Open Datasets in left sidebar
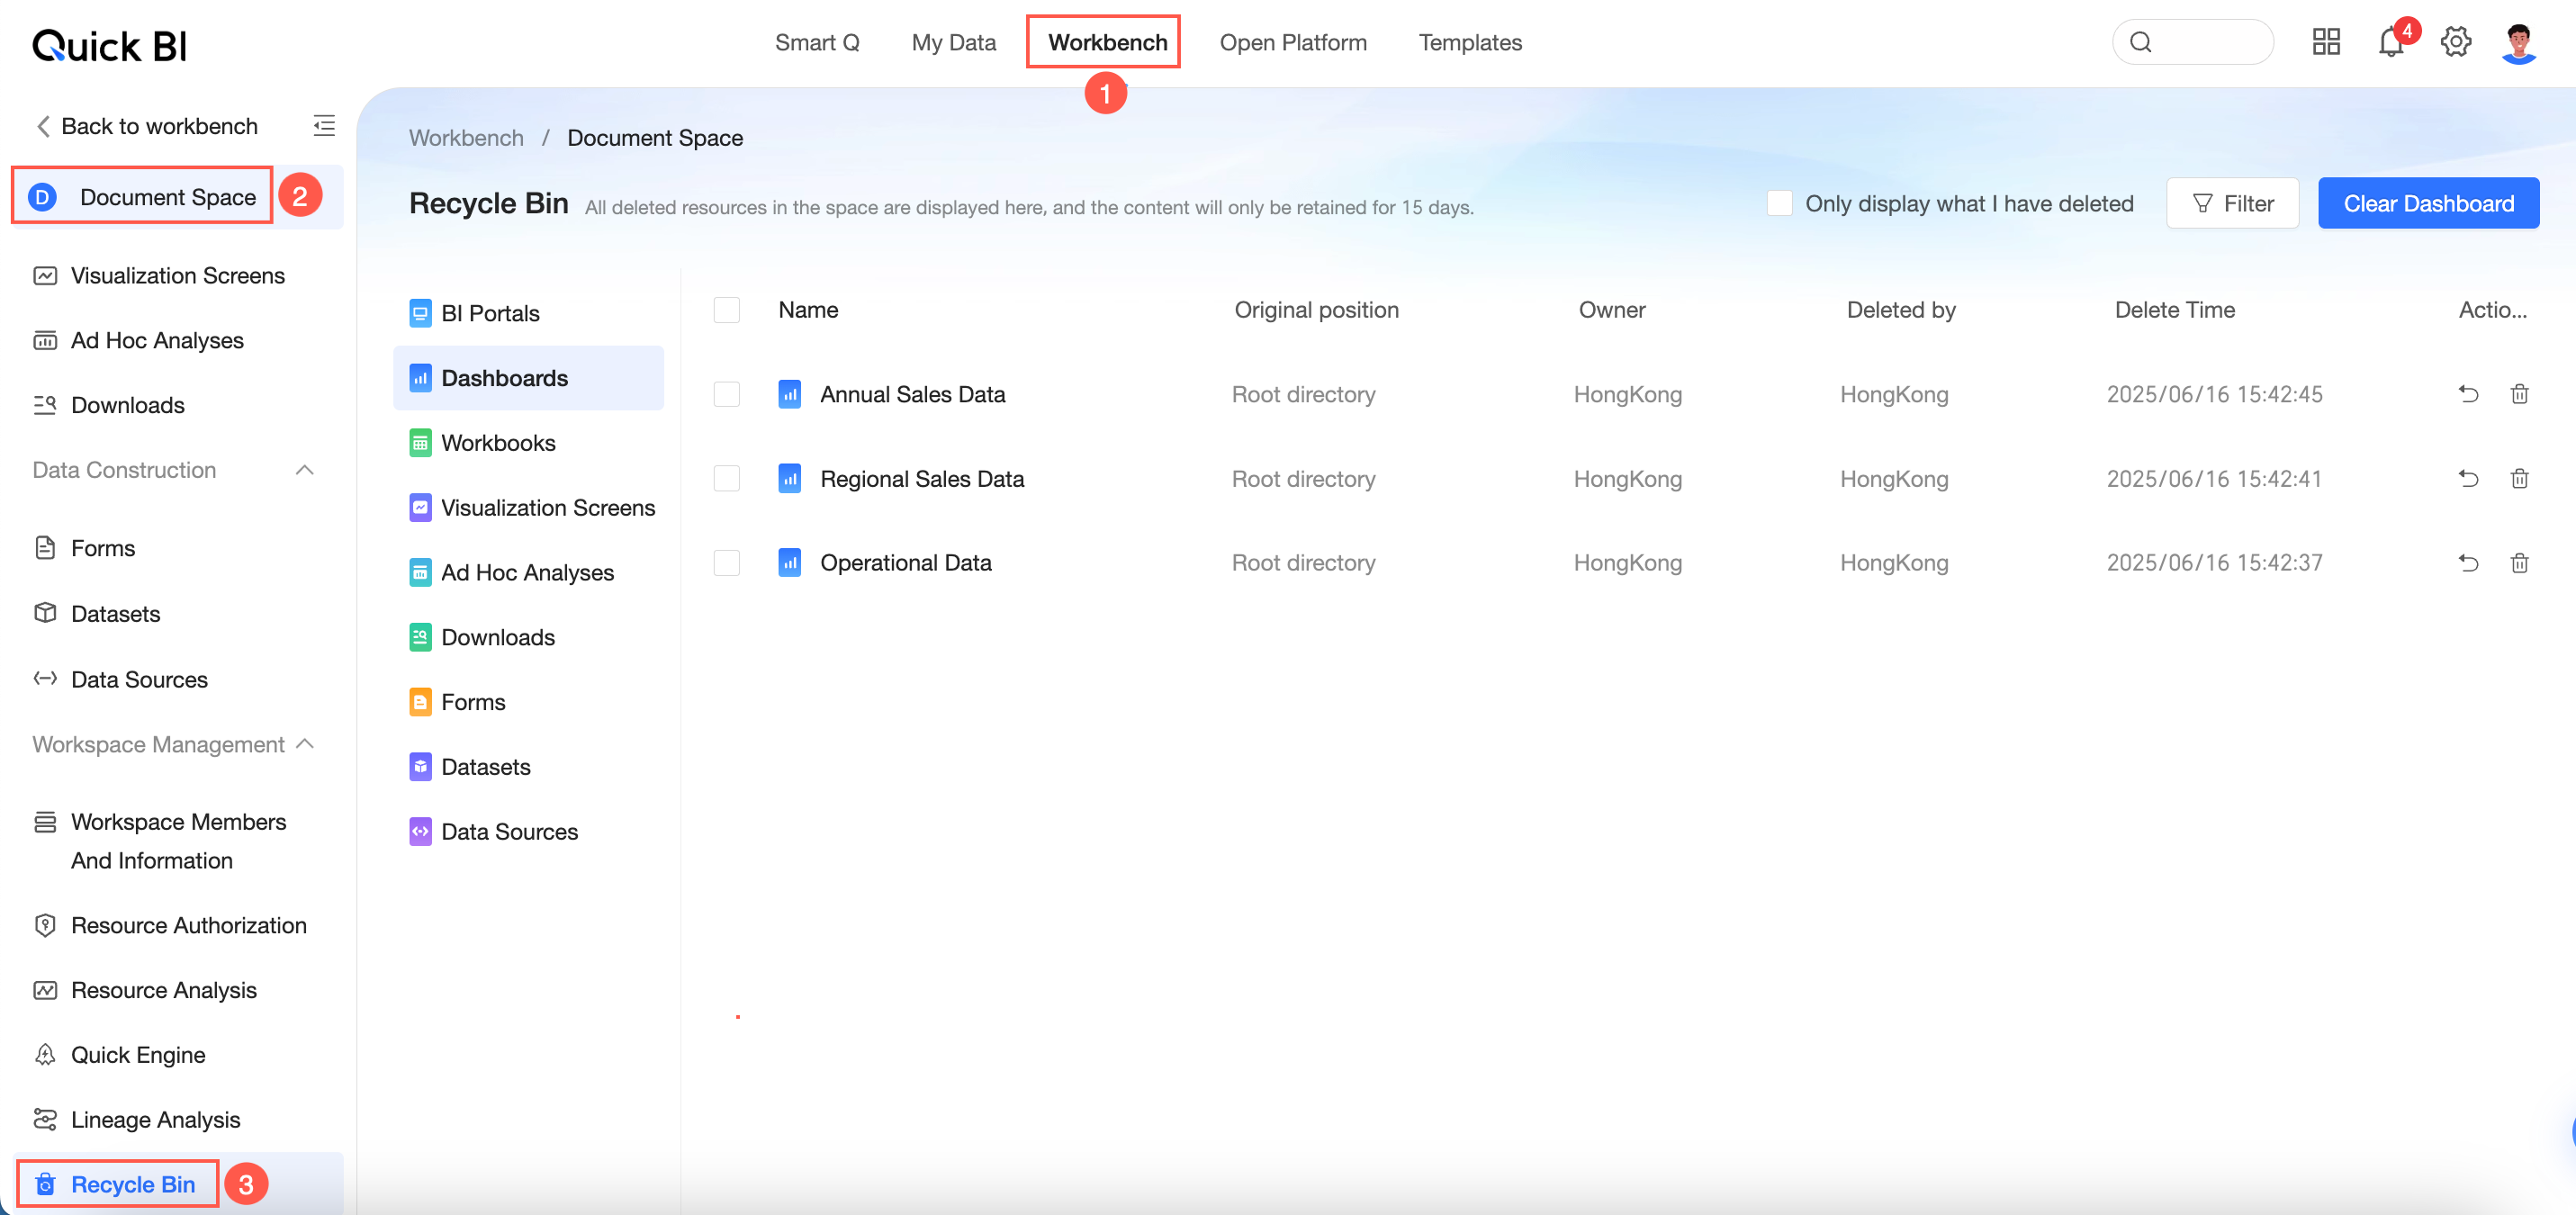This screenshot has width=2576, height=1215. tap(115, 613)
